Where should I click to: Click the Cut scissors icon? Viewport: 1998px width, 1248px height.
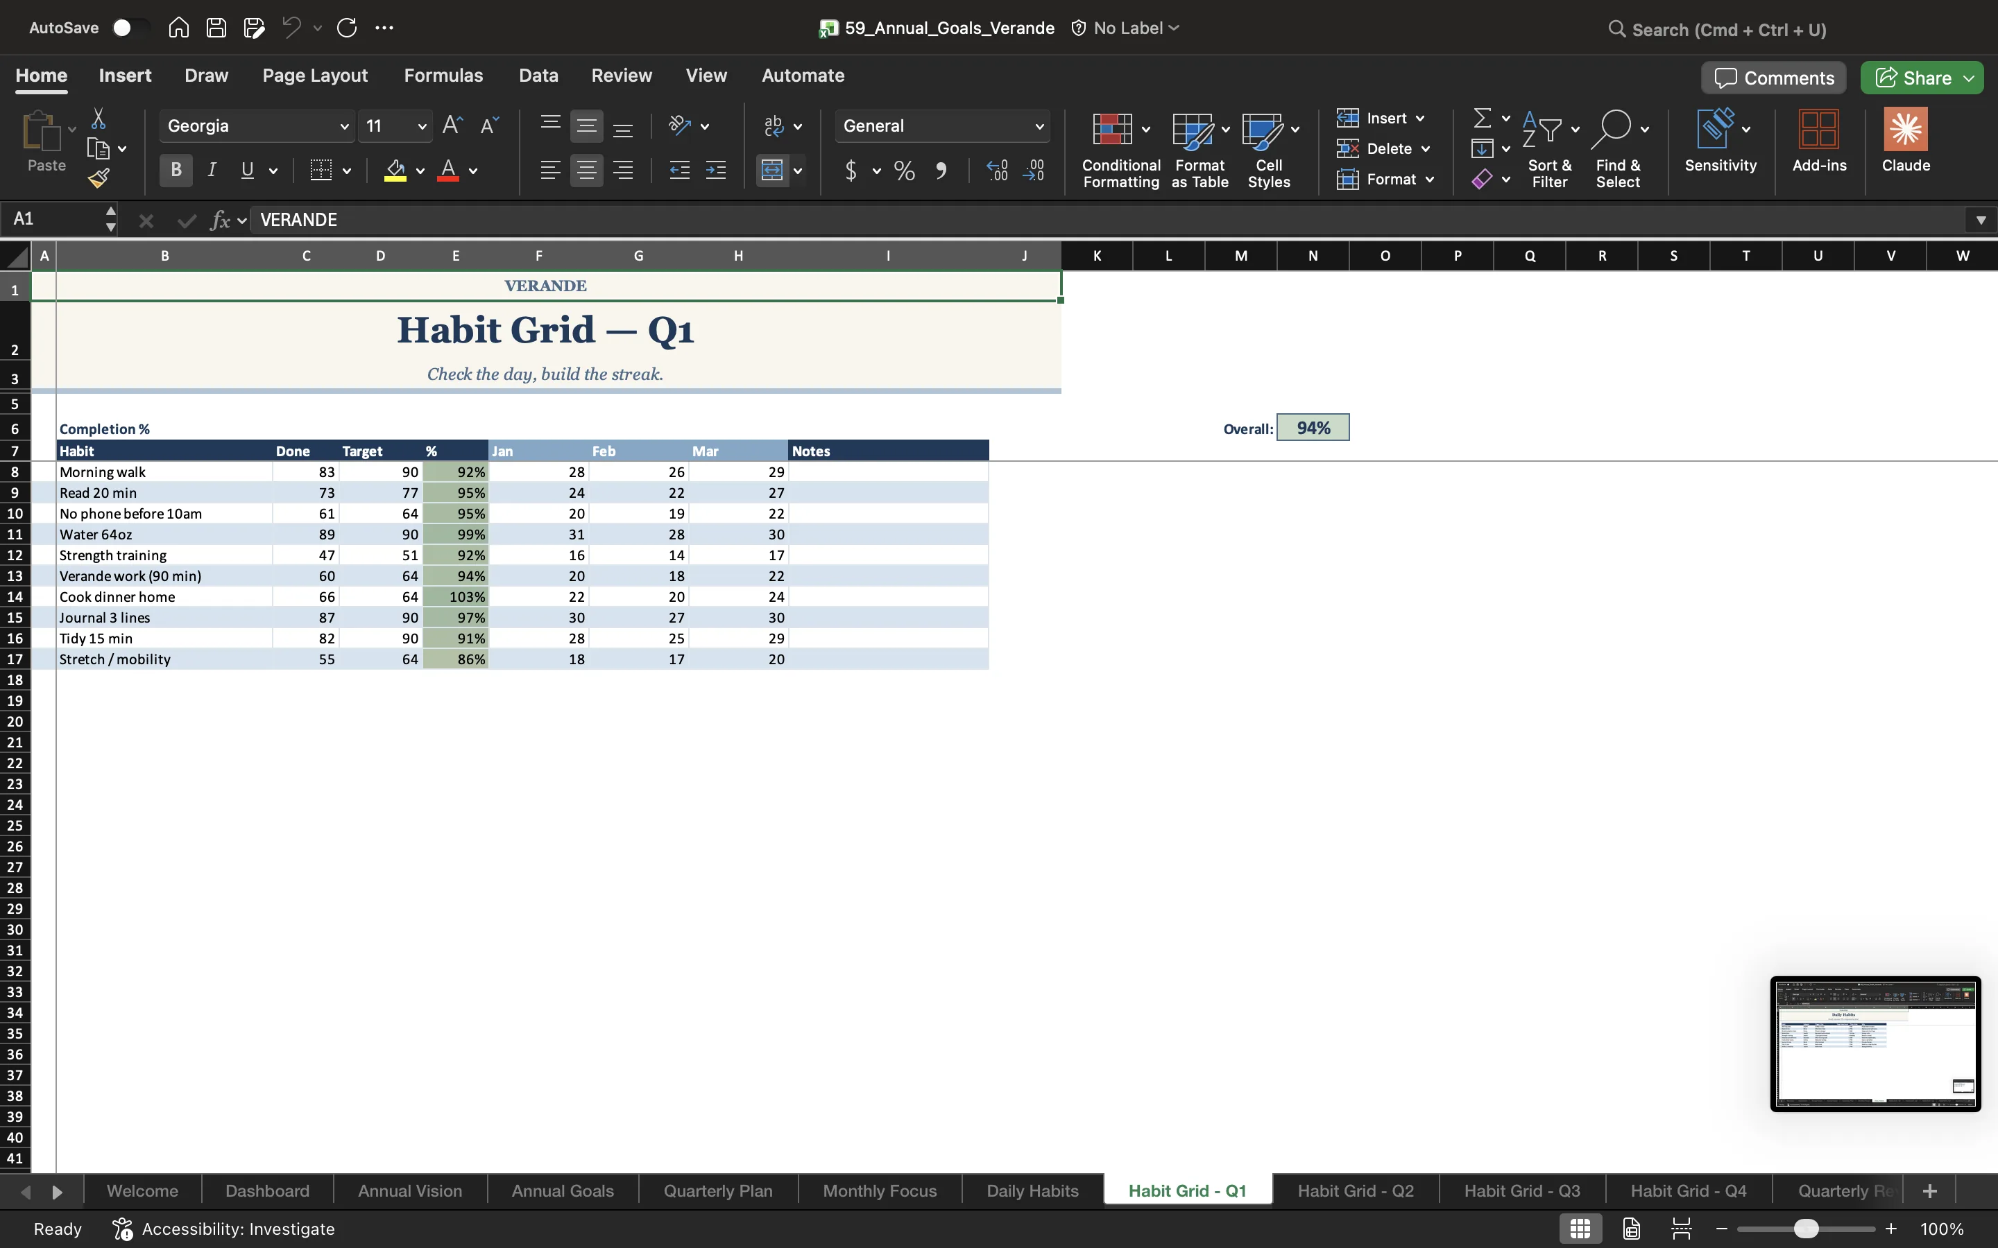(99, 119)
